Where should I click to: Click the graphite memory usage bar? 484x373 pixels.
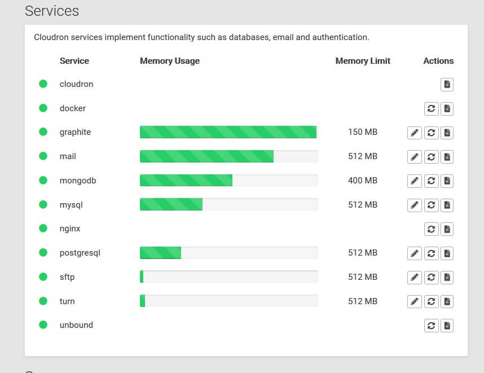tap(228, 132)
